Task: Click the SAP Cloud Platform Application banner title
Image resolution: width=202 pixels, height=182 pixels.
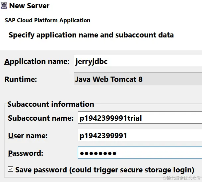Action: (x=47, y=20)
